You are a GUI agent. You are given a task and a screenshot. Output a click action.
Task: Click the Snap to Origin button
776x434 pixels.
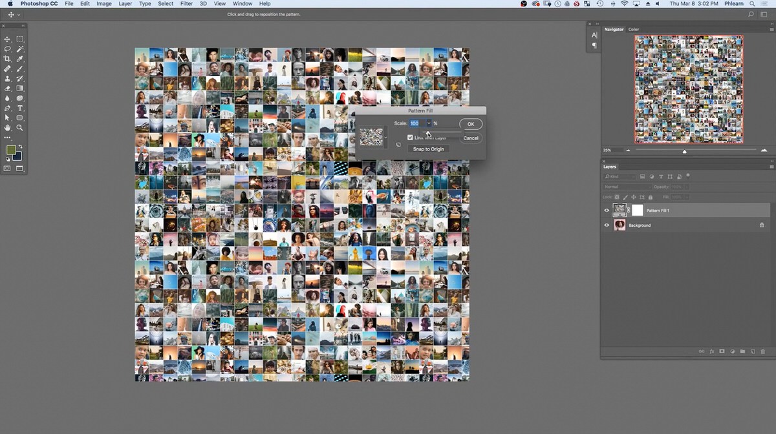click(x=428, y=149)
